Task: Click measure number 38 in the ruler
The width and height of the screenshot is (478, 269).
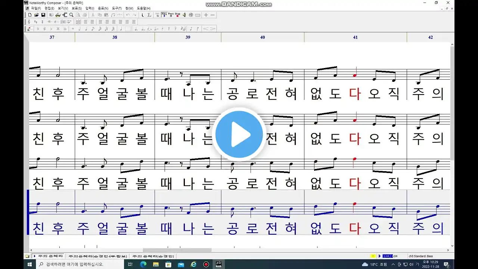Action: point(115,37)
